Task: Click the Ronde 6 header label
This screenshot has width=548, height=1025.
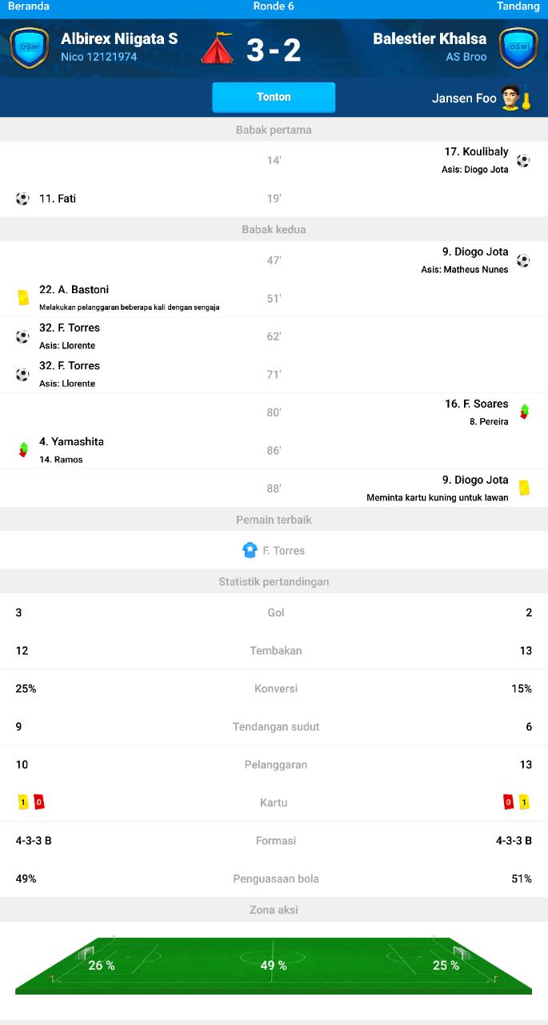Action: (x=274, y=6)
